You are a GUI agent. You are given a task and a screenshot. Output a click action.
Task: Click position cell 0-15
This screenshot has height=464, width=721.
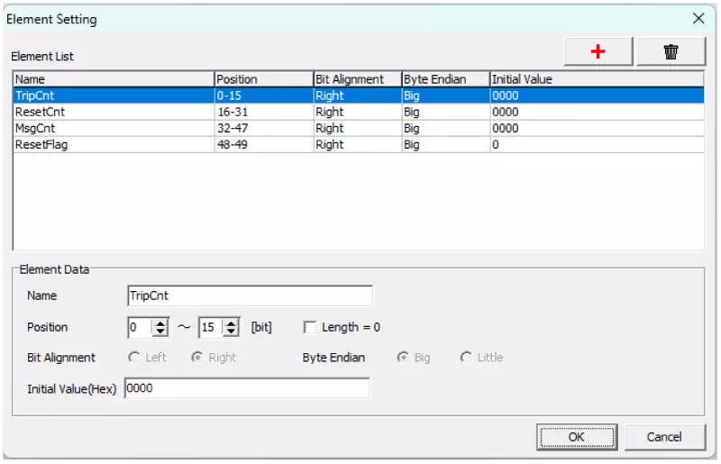click(x=264, y=96)
